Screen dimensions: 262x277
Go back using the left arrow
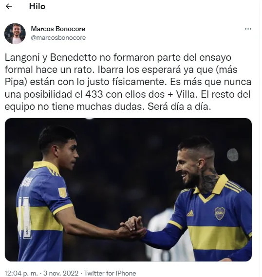coord(9,6)
